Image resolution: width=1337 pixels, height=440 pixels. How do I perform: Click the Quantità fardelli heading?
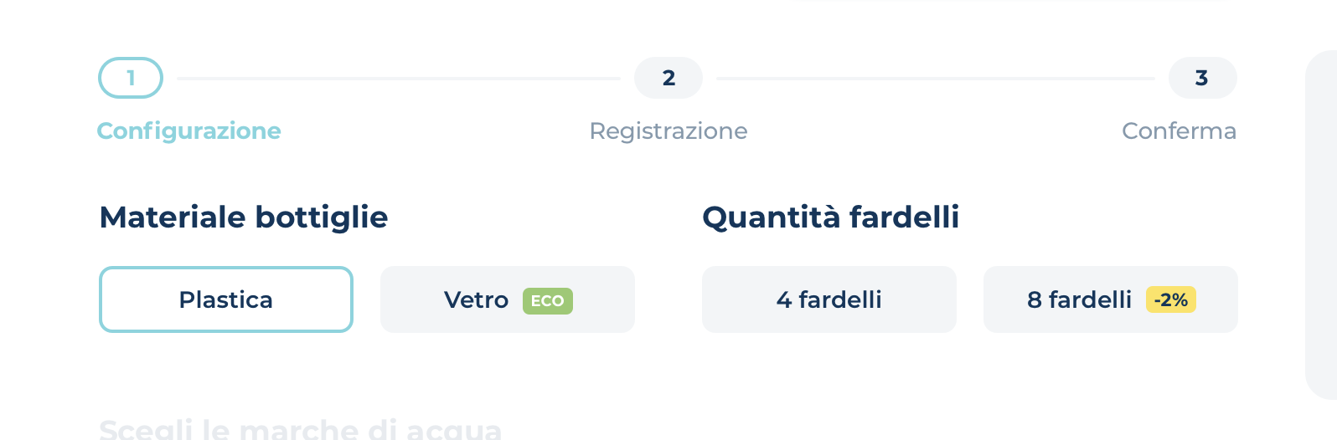[x=830, y=217]
